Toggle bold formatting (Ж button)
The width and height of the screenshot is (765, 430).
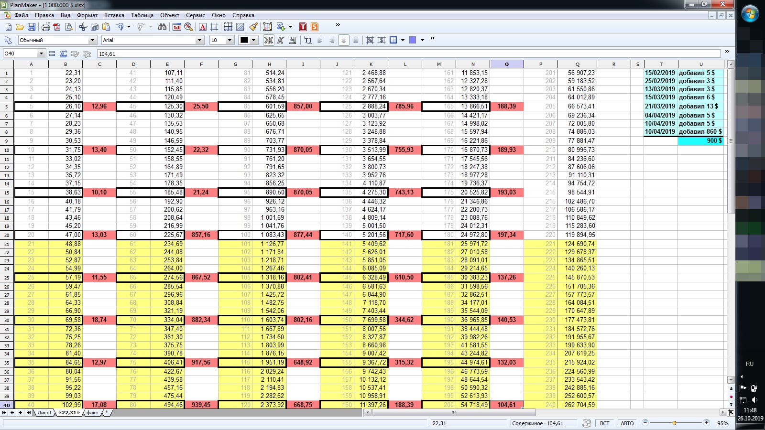coord(269,40)
